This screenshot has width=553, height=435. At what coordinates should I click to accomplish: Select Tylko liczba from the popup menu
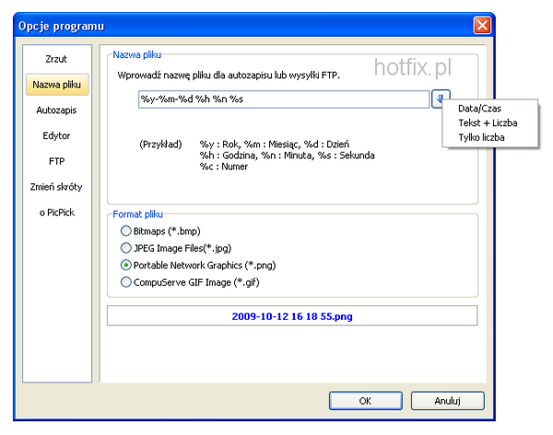pyautogui.click(x=481, y=138)
